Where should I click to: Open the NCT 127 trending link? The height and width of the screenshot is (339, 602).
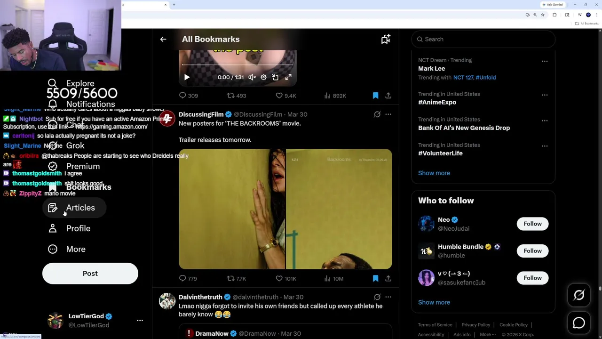(x=463, y=77)
